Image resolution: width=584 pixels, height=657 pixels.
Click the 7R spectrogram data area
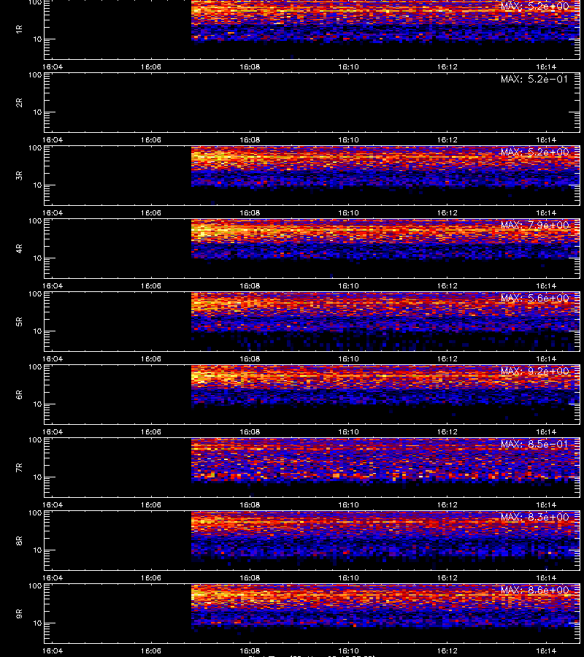[385, 461]
